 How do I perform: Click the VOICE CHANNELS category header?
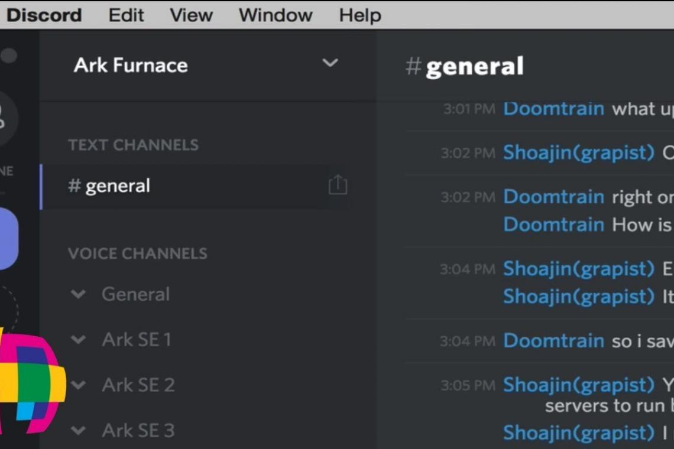tap(138, 253)
